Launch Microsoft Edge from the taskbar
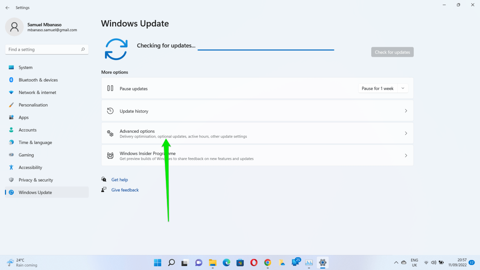The width and height of the screenshot is (480, 270). 226,262
